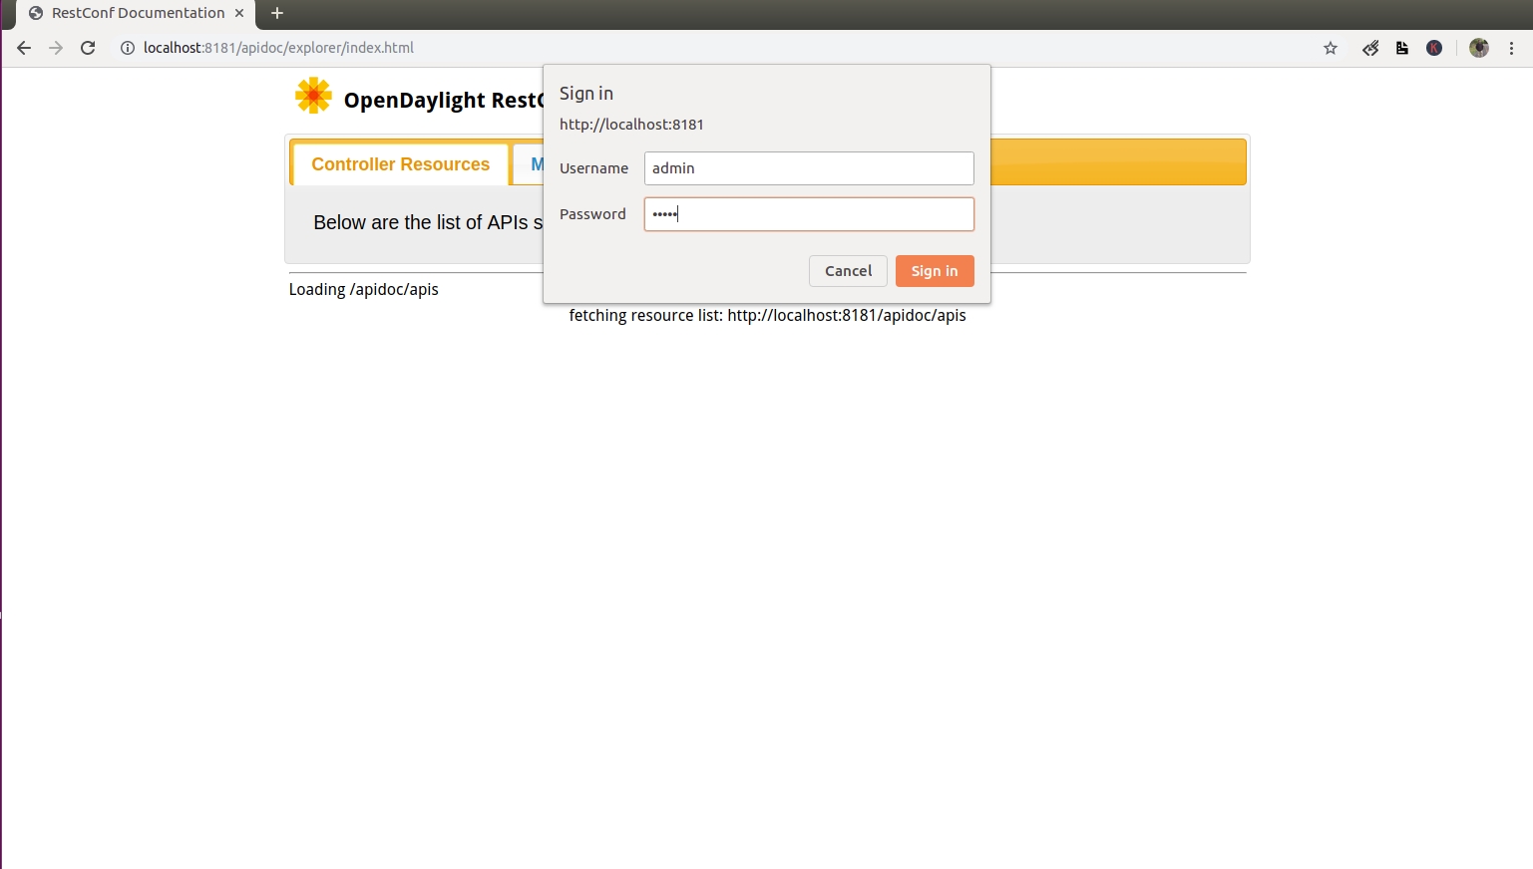1533x869 pixels.
Task: Go back to the previous page
Action: (24, 48)
